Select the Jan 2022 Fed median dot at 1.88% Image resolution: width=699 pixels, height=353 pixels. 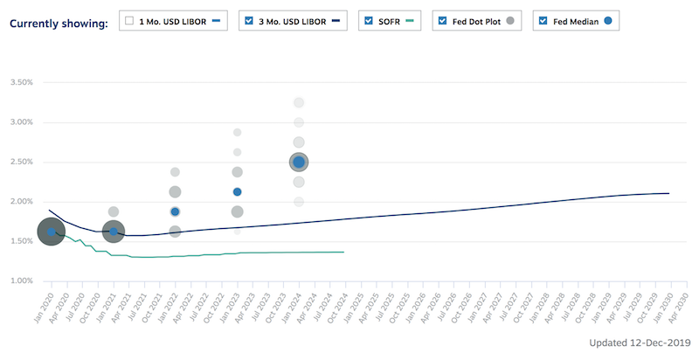[176, 211]
